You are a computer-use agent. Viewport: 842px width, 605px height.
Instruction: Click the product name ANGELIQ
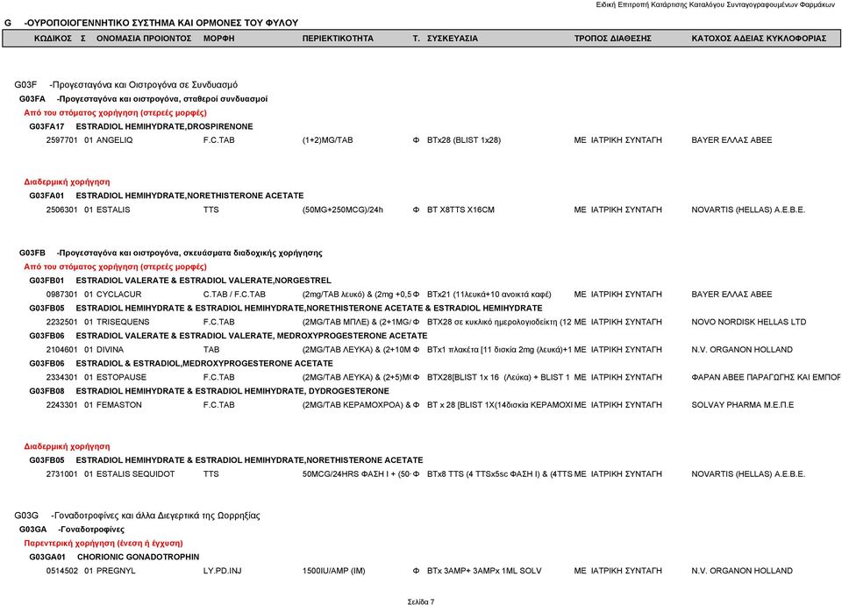click(x=114, y=140)
